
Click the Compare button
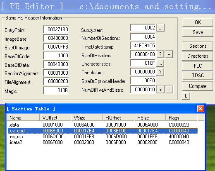198,86
